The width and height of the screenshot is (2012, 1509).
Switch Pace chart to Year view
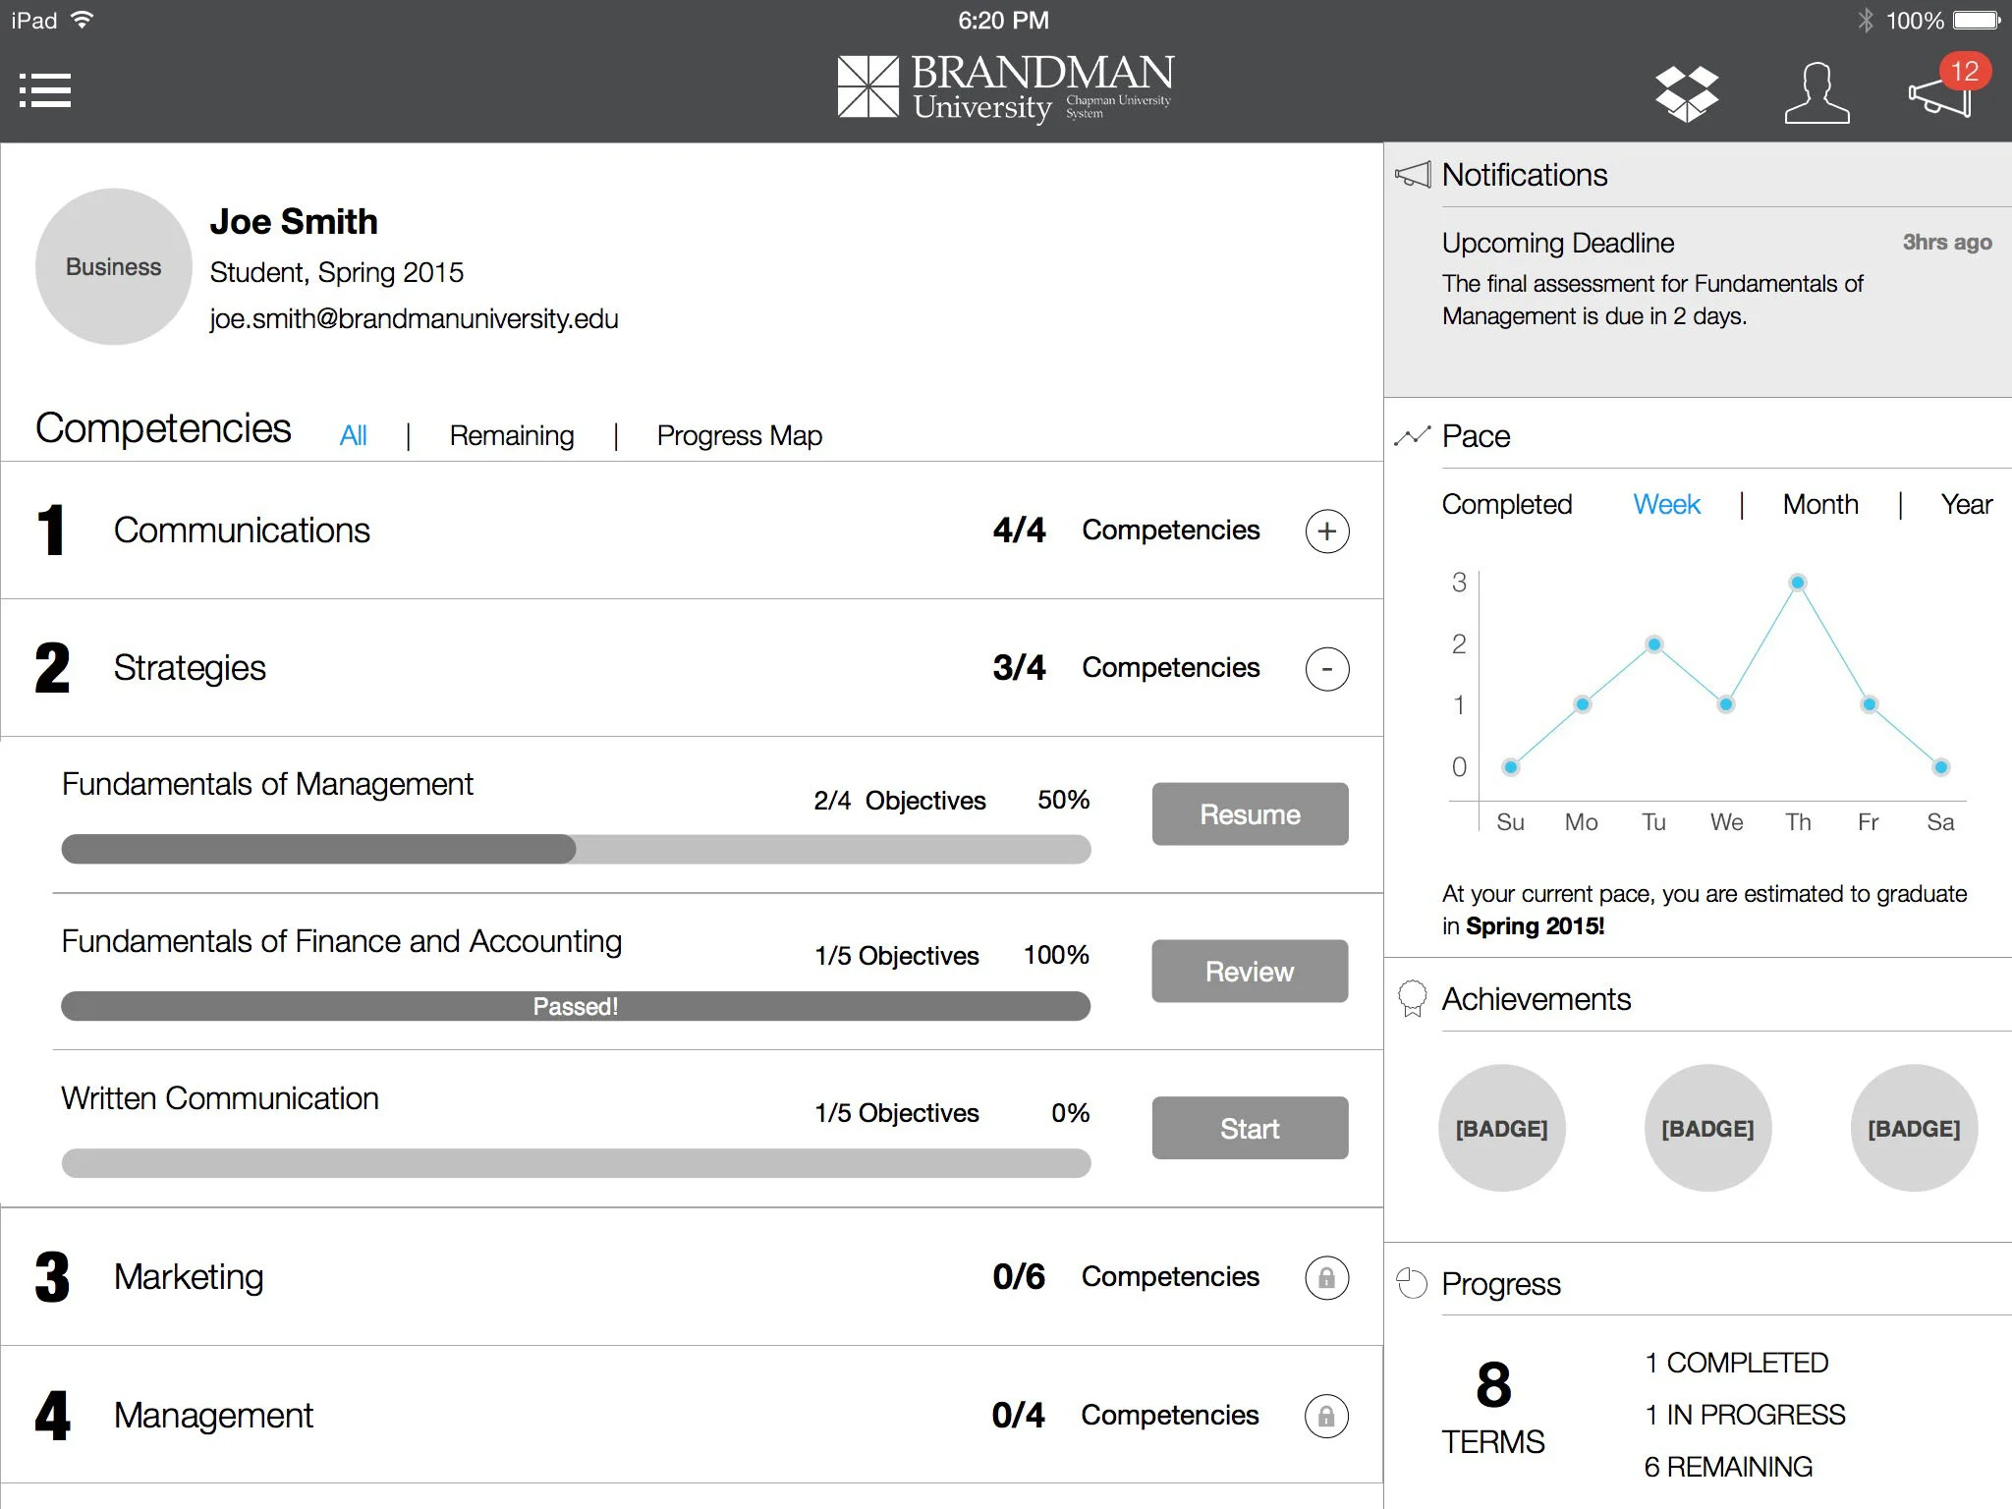click(1966, 505)
